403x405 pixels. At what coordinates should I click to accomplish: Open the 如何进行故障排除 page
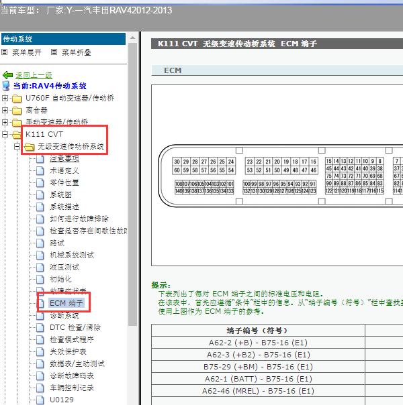(79, 219)
